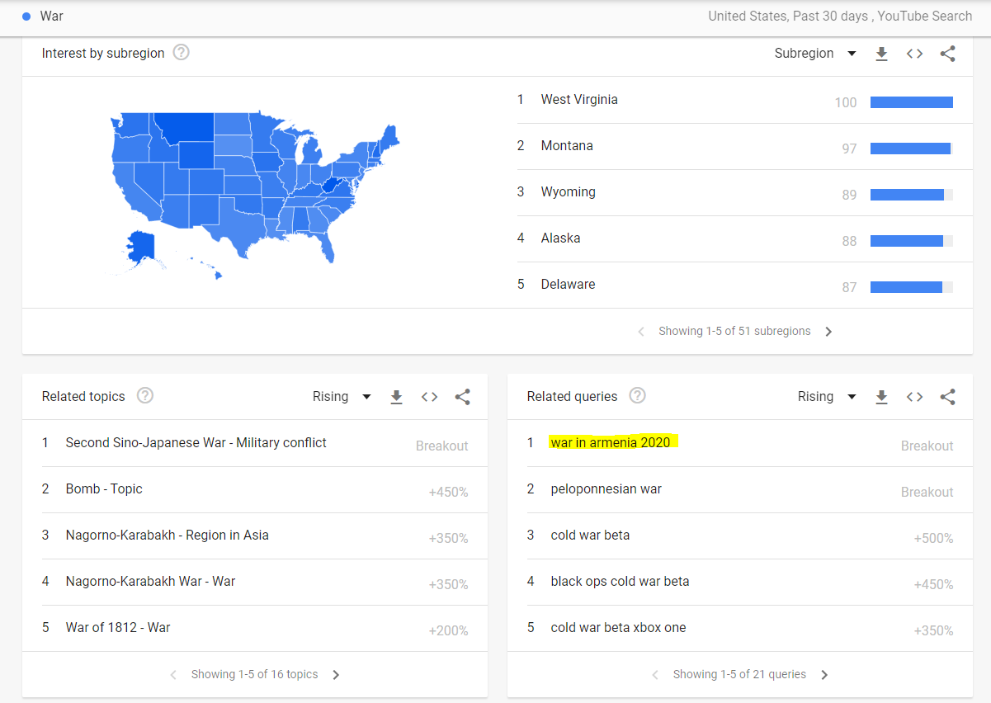Click the US subregion map
Viewport: 991px width, 703px height.
tap(256, 195)
